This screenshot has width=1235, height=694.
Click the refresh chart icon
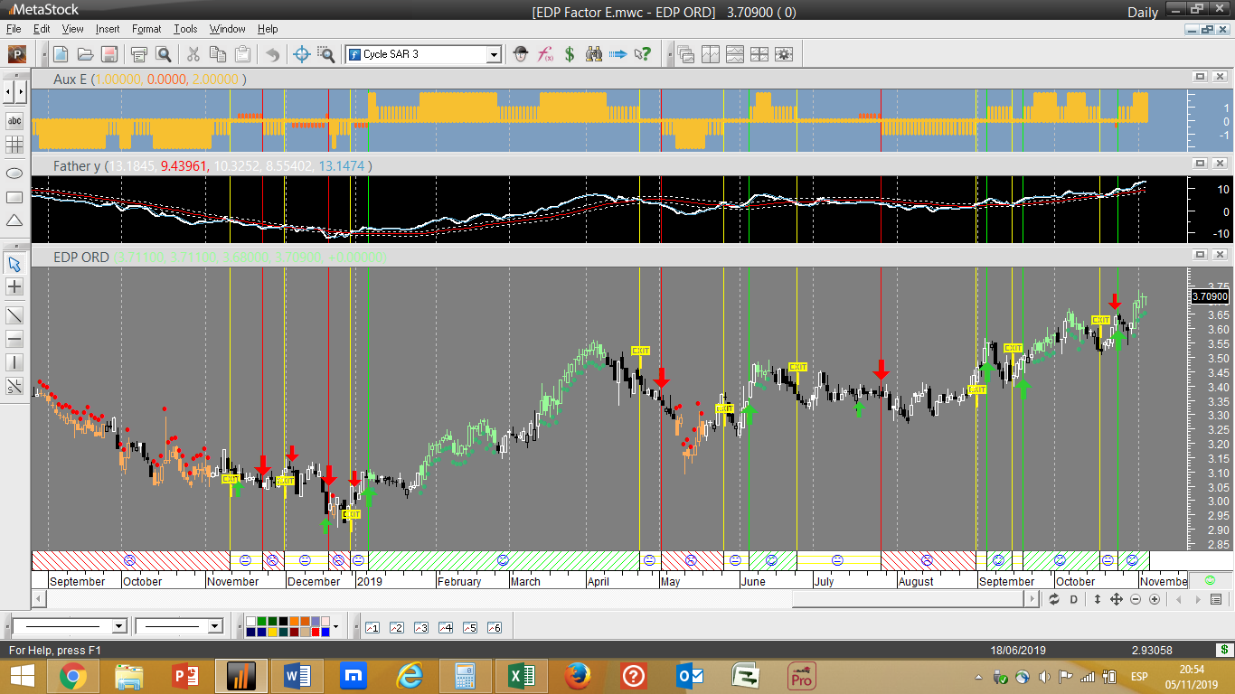(1054, 599)
